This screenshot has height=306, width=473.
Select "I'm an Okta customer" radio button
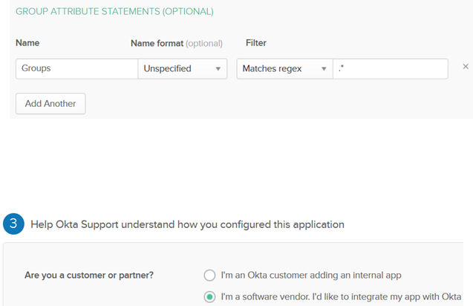click(209, 275)
